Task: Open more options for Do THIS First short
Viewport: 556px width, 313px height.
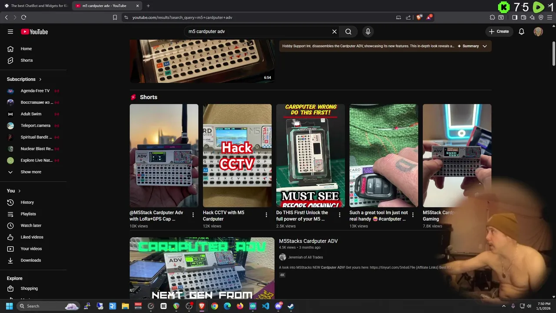Action: coord(340,215)
